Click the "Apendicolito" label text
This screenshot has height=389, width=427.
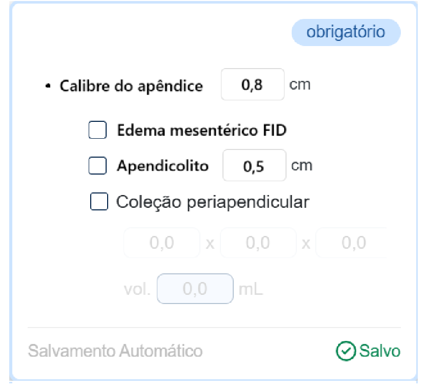coord(162,166)
